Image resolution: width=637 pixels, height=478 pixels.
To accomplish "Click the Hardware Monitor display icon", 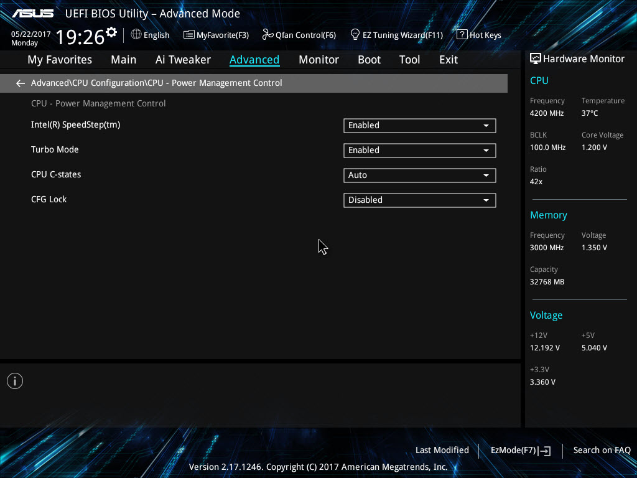I will tap(536, 59).
